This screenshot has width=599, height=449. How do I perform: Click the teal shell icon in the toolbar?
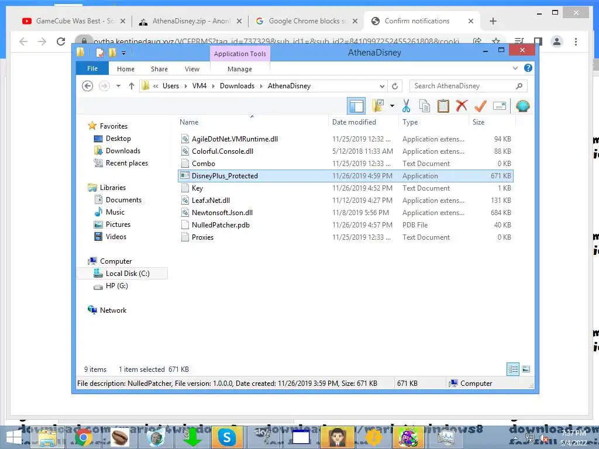pos(522,106)
